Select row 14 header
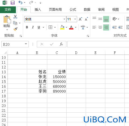Image resolution: width=129 pixels, height=126 pixels. tap(4, 77)
